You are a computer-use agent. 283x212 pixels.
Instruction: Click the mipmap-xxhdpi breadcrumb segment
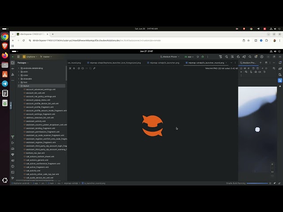click(x=71, y=183)
